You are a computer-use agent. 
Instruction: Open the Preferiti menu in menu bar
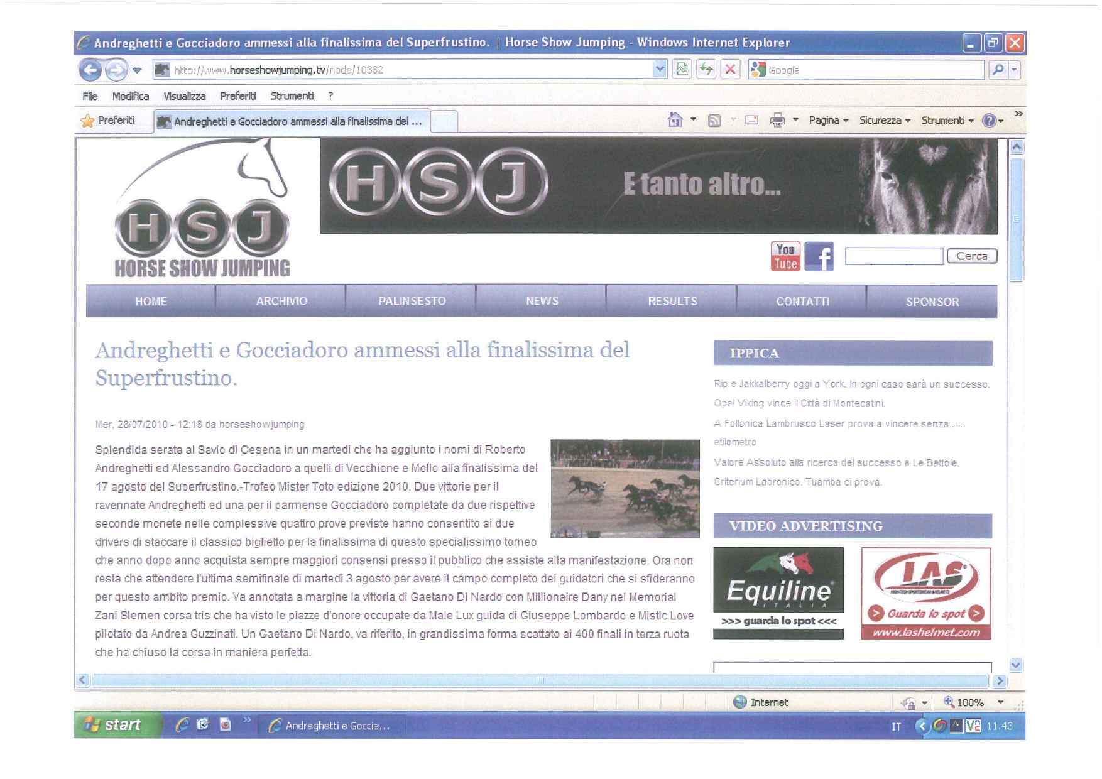click(x=238, y=96)
